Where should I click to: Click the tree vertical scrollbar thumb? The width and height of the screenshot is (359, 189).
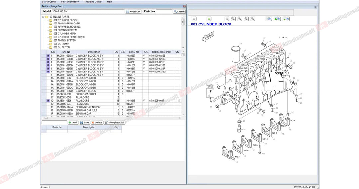click(x=183, y=22)
